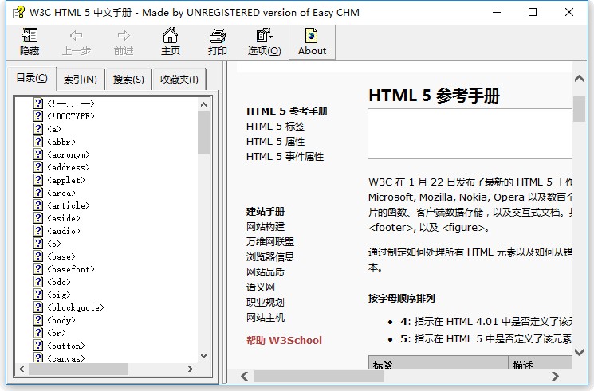594x391 pixels.
Task: Open the HTML 5 属性 link
Action: (275, 142)
